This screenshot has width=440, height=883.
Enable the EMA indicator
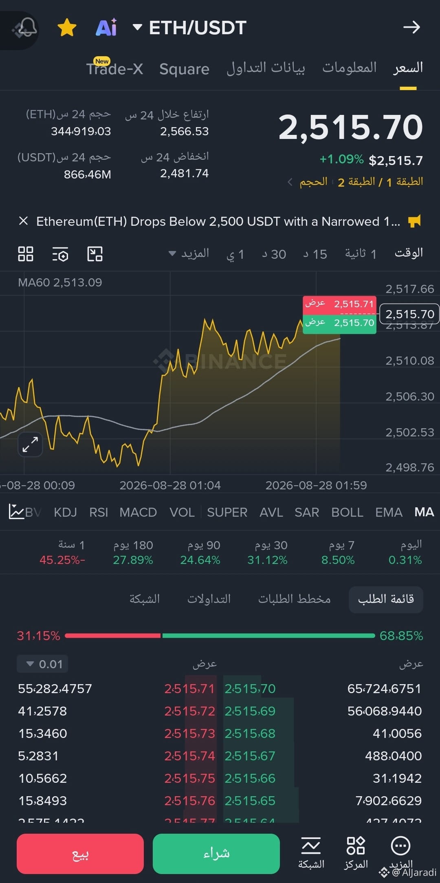point(389,512)
